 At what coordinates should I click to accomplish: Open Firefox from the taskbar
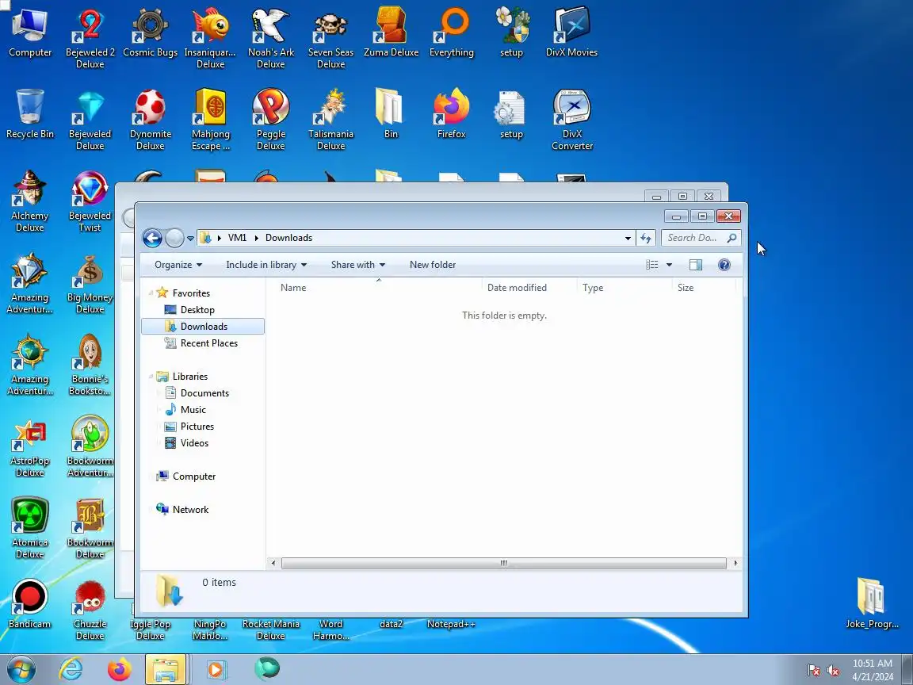(x=120, y=669)
